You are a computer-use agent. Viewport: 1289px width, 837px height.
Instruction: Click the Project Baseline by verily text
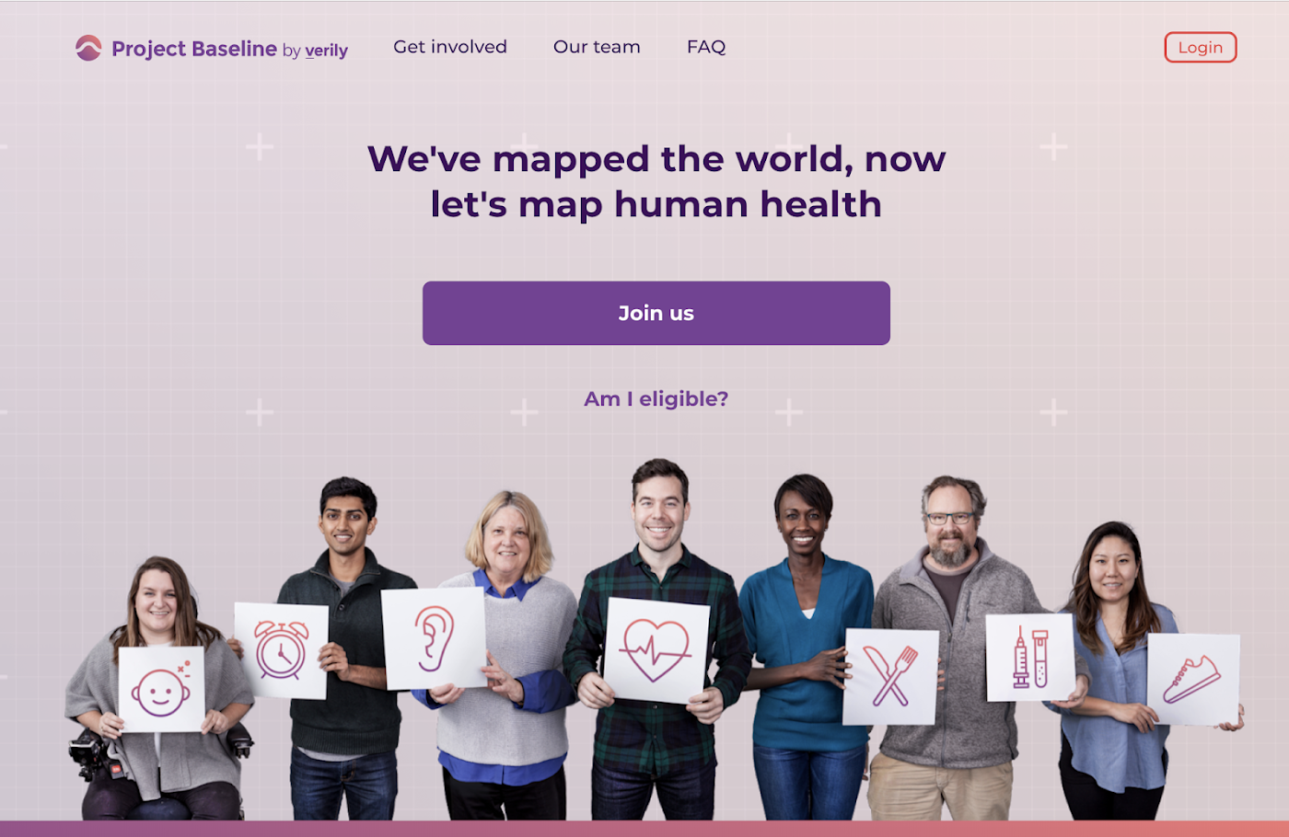click(230, 49)
